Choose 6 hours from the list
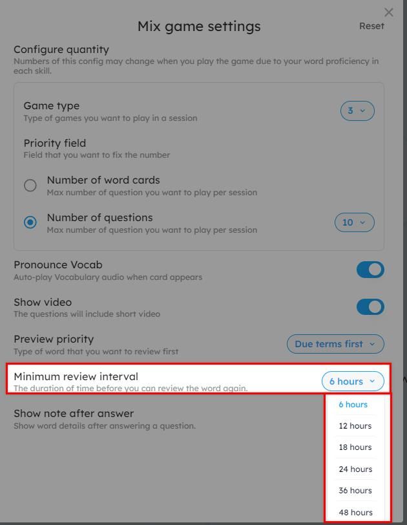 [x=353, y=405]
